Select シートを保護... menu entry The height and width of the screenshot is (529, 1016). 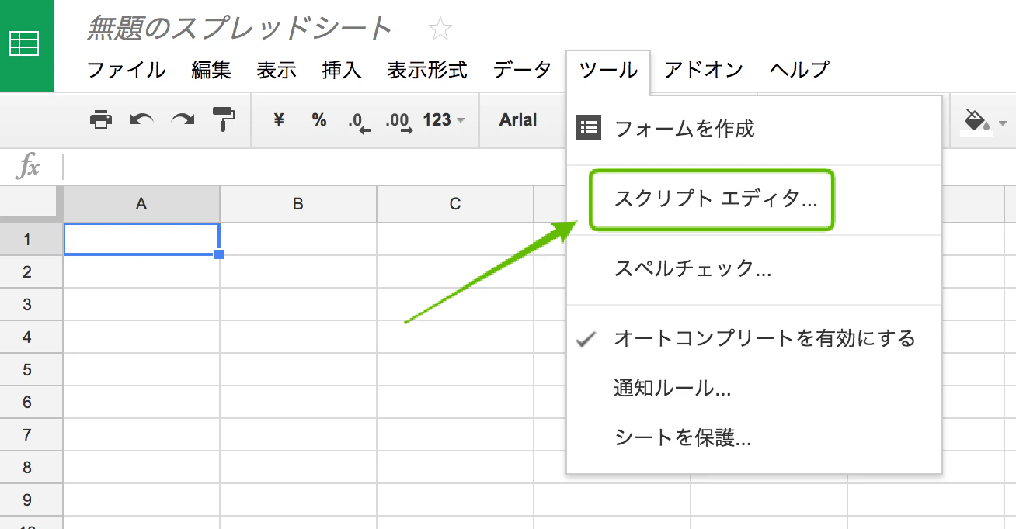[x=754, y=438]
